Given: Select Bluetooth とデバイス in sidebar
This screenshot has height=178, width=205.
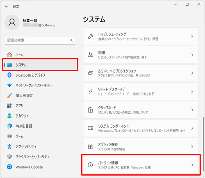Looking at the screenshot, I should pos(30,75).
